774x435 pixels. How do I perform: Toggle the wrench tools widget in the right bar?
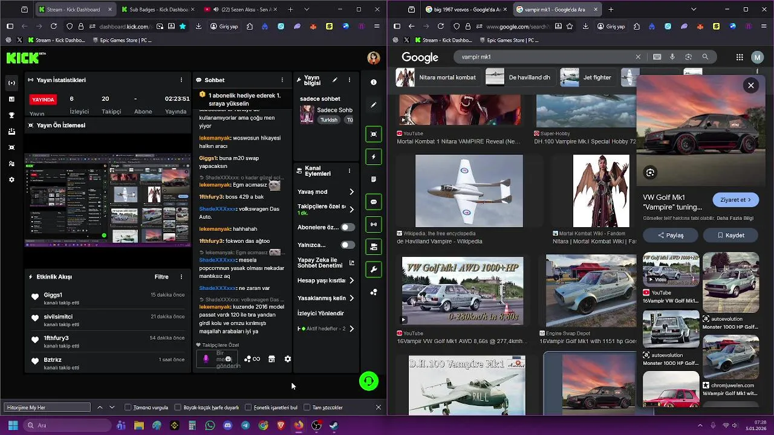(374, 269)
